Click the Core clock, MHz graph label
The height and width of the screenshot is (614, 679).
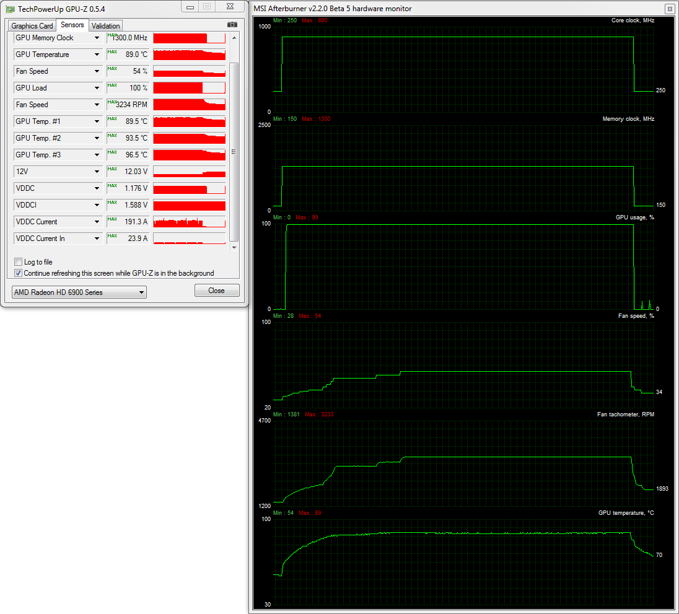point(633,20)
